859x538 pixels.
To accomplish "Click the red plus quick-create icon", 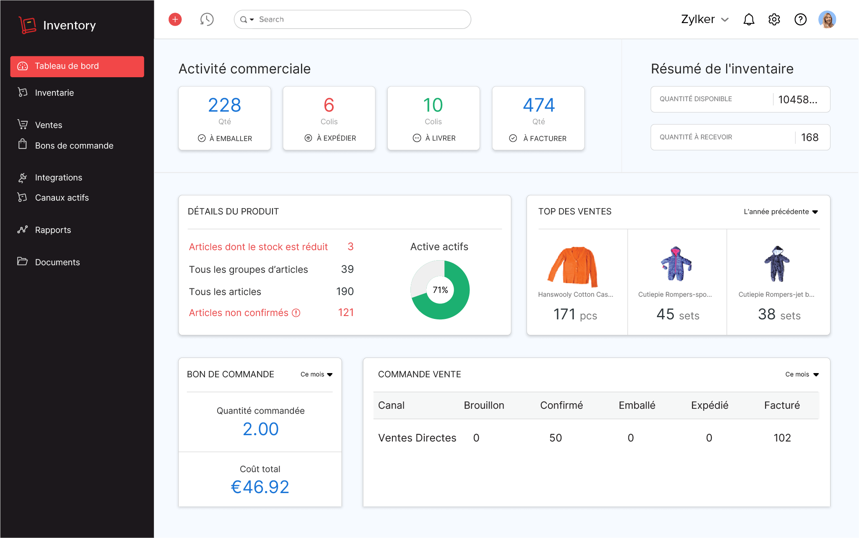I will 175,19.
